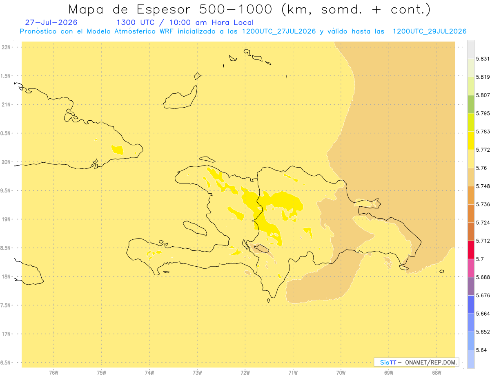
Task: Click the 17N latitude label
Action: (6, 334)
